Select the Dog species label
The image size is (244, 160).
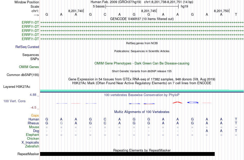point(36,131)
